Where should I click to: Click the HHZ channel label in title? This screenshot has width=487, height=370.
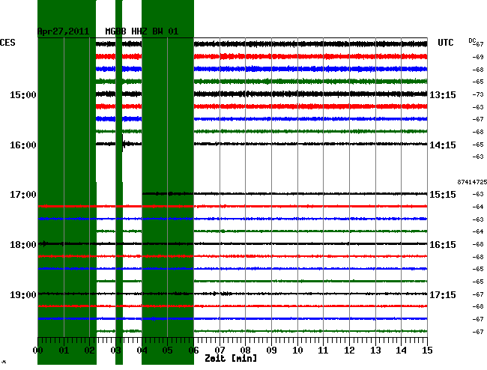[139, 31]
